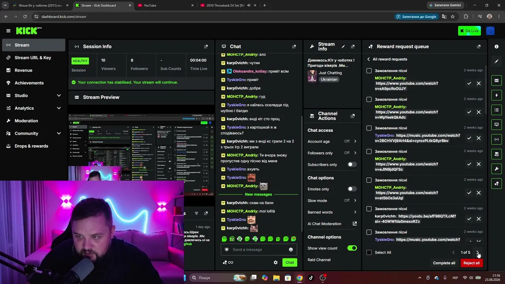Tick the checkbox for the etSbOs3aUqI request
Screen dimensions: 505x284
point(369,180)
